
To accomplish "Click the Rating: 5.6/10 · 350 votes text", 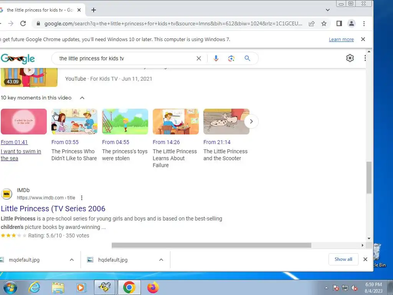I will coord(59,235).
